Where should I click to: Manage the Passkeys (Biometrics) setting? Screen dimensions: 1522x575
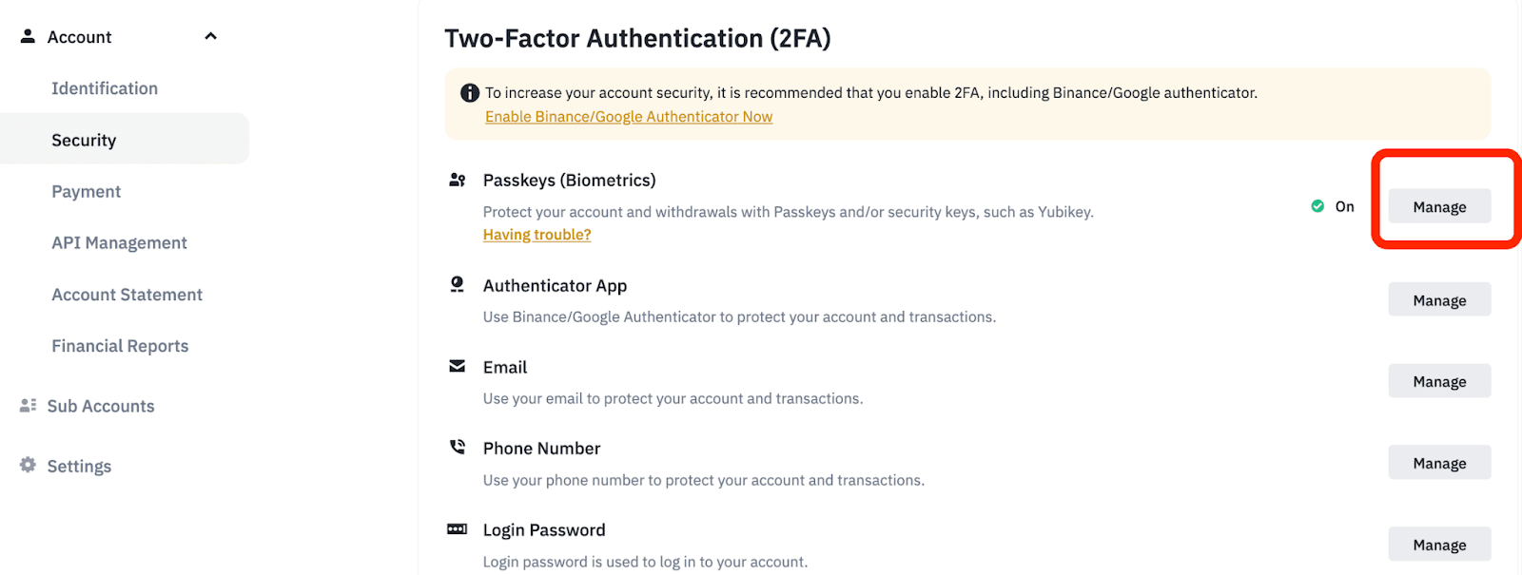point(1439,207)
